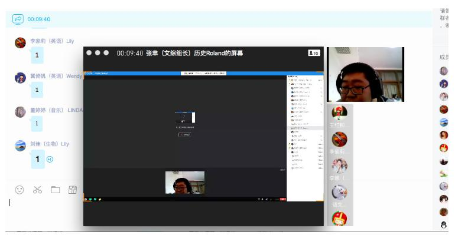The image size is (455, 235).
Task: Click the gift-box icon in the chat toolbar
Action: [x=73, y=190]
